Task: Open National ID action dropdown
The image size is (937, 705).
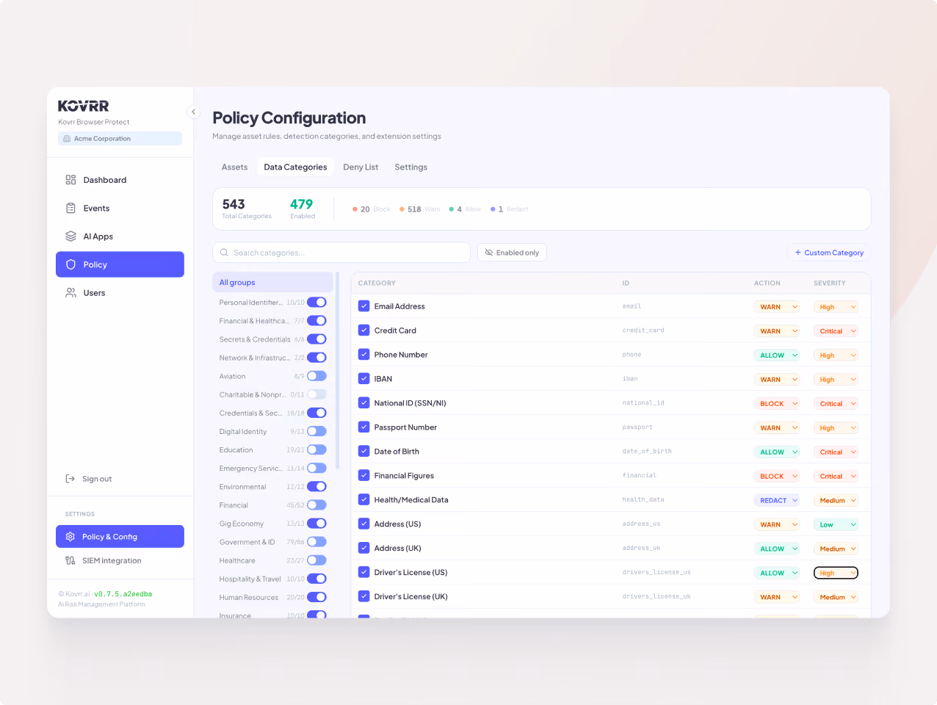Action: (x=777, y=404)
